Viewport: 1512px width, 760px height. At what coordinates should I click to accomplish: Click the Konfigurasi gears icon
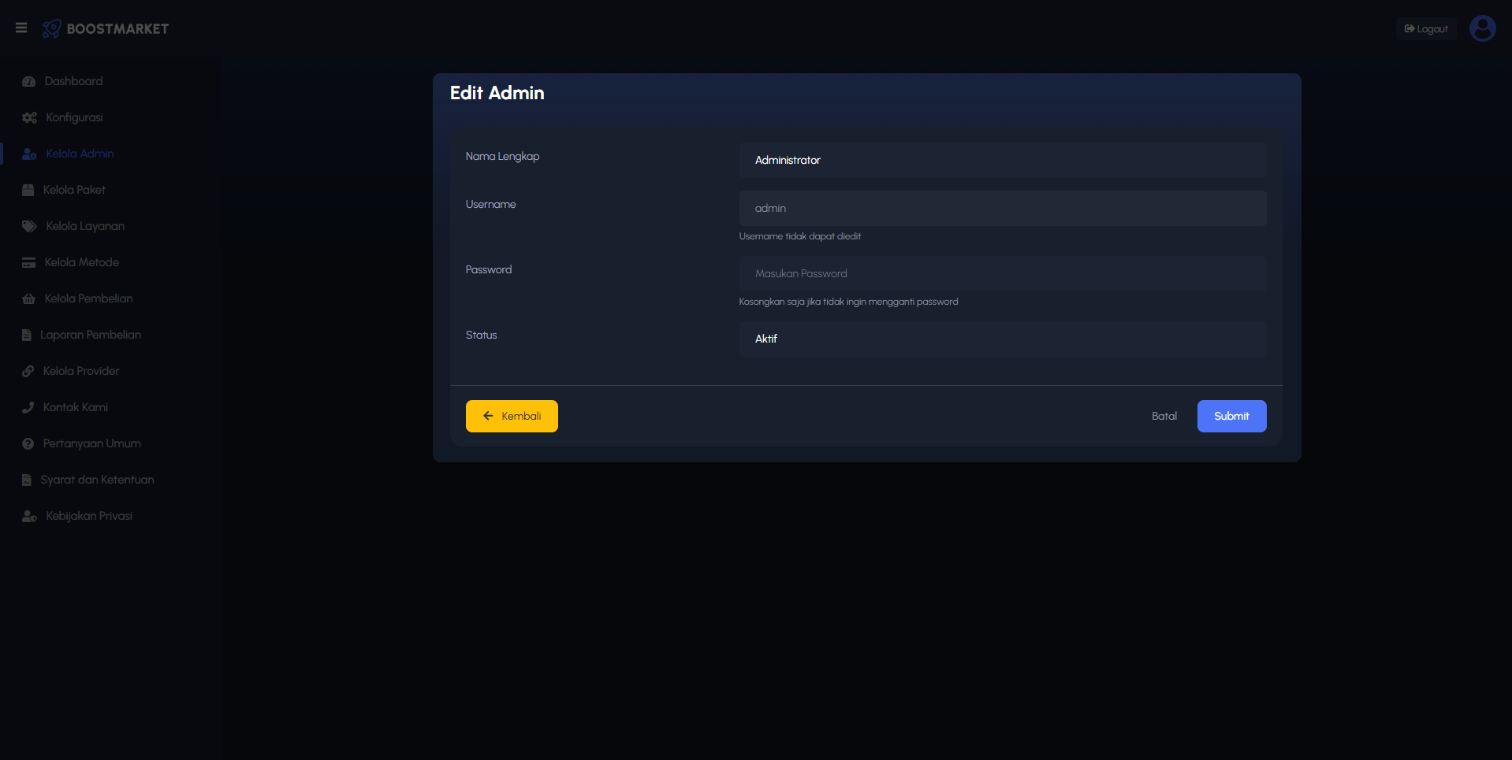point(30,118)
